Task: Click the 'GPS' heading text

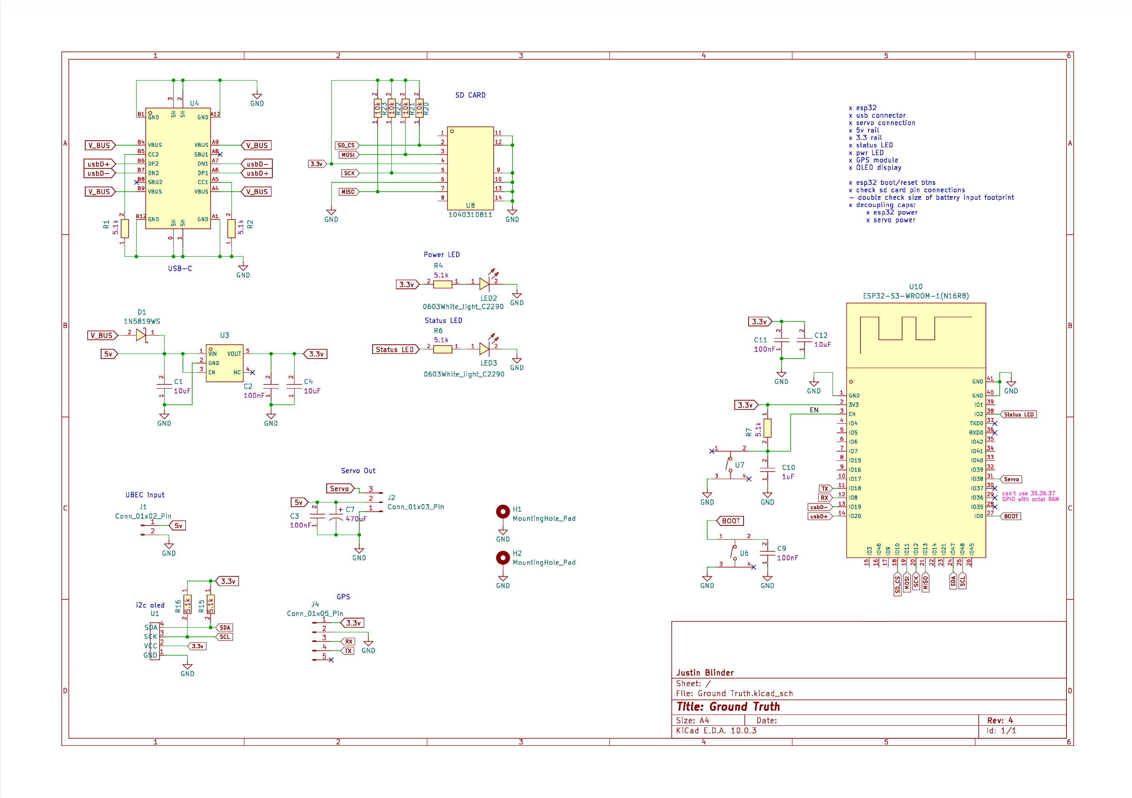Action: tap(343, 597)
